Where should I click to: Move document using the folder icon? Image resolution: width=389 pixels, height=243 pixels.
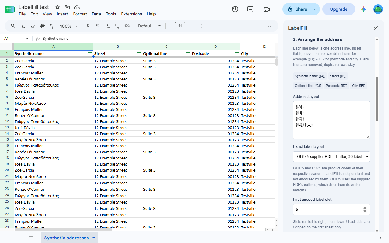pyautogui.click(x=67, y=7)
